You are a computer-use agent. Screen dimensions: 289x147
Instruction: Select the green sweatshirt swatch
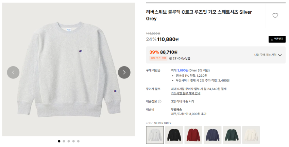232,135
